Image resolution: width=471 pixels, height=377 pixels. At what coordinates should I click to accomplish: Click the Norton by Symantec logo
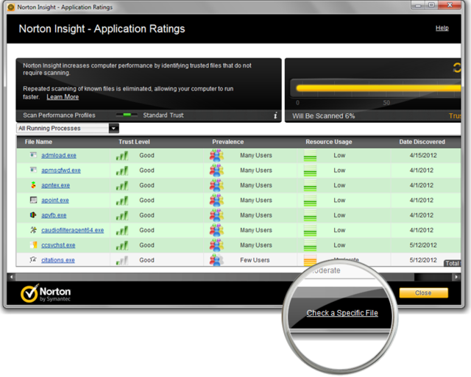click(46, 293)
